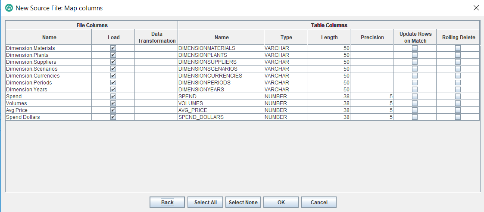Uncheck Load for Dimension.Materials row
Image resolution: width=484 pixels, height=212 pixels.
pyautogui.click(x=113, y=48)
